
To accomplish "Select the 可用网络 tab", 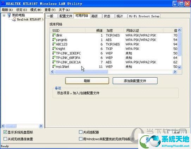I will tap(82, 16).
